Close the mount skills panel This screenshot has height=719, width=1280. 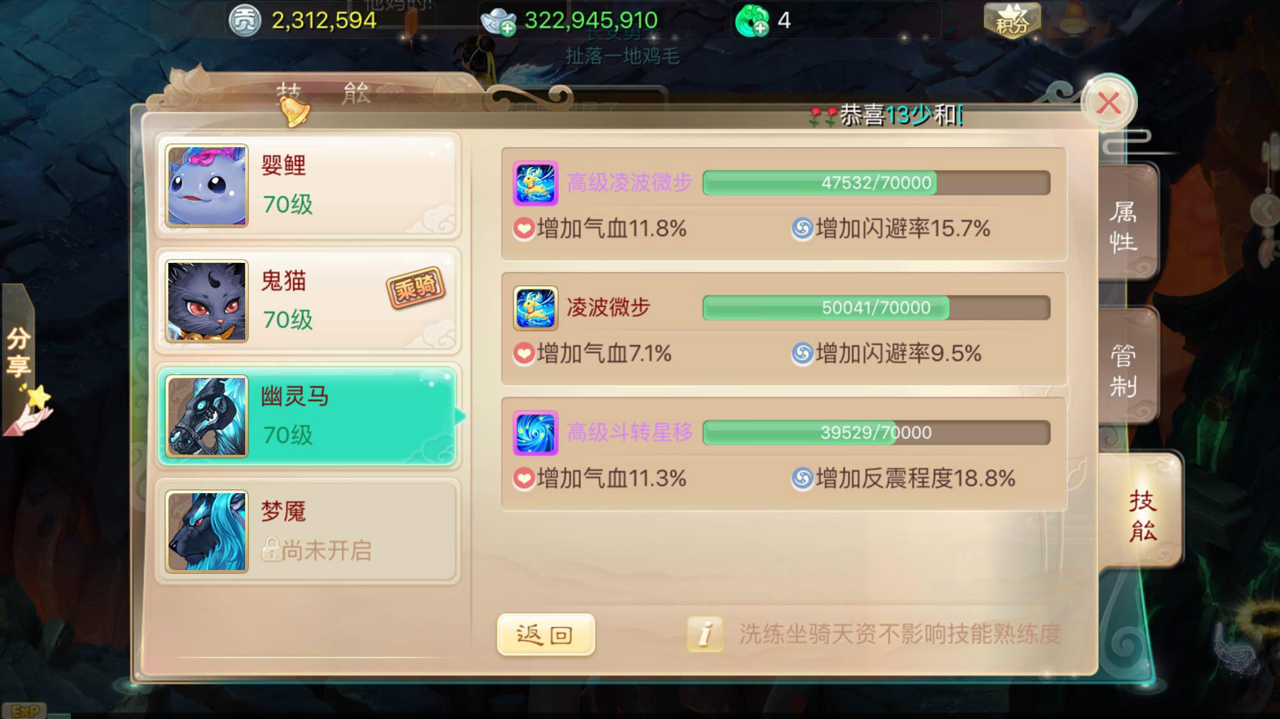pyautogui.click(x=1108, y=103)
